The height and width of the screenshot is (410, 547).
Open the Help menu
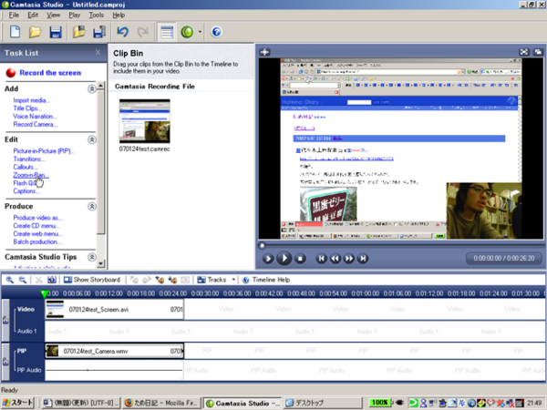click(x=119, y=15)
